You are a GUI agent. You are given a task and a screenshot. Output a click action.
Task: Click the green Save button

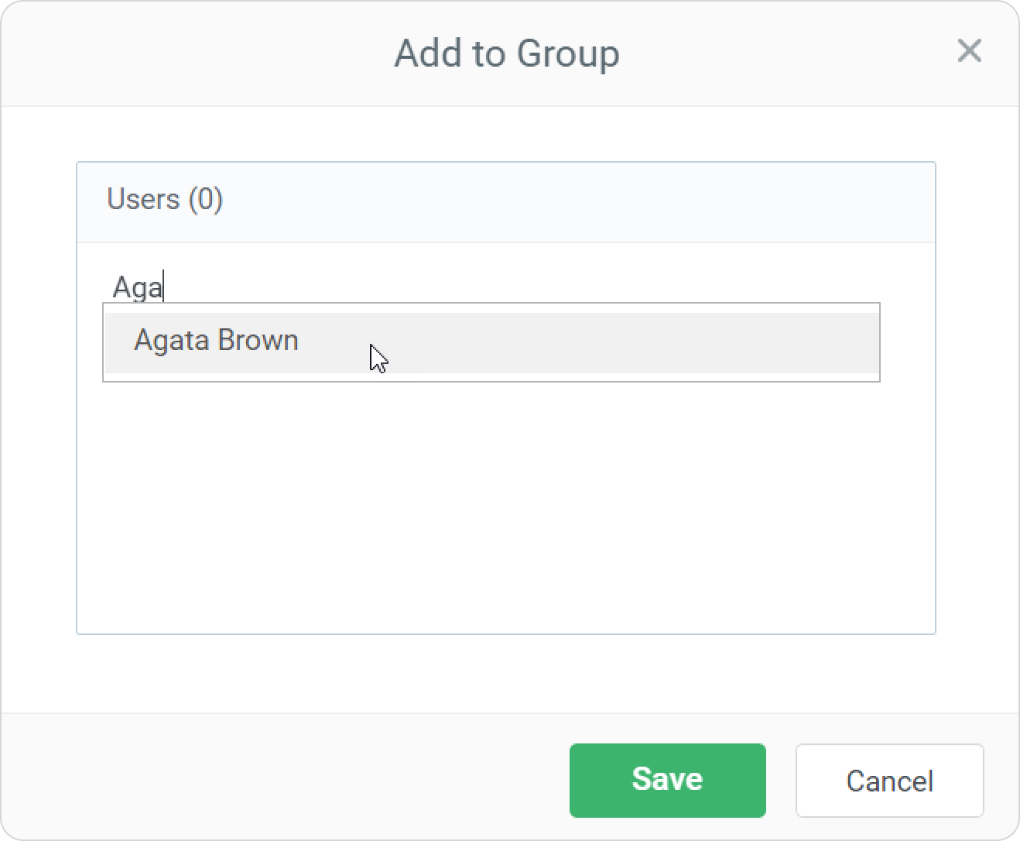(667, 780)
